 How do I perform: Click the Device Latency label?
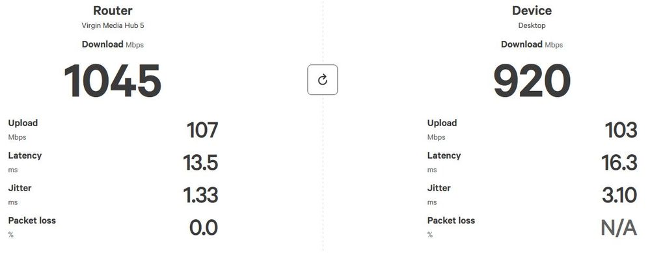click(444, 155)
